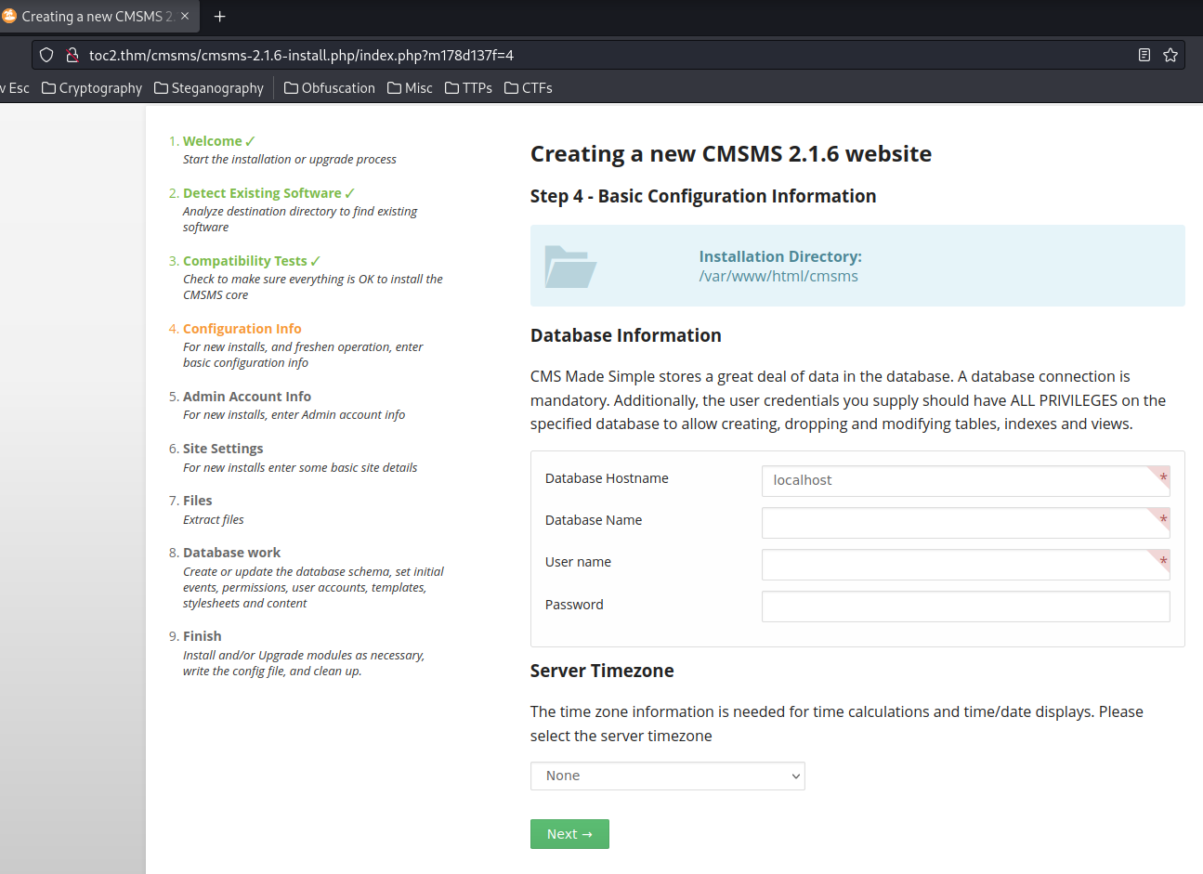The width and height of the screenshot is (1203, 874).
Task: Click the 'Database Name' label
Action: (594, 520)
